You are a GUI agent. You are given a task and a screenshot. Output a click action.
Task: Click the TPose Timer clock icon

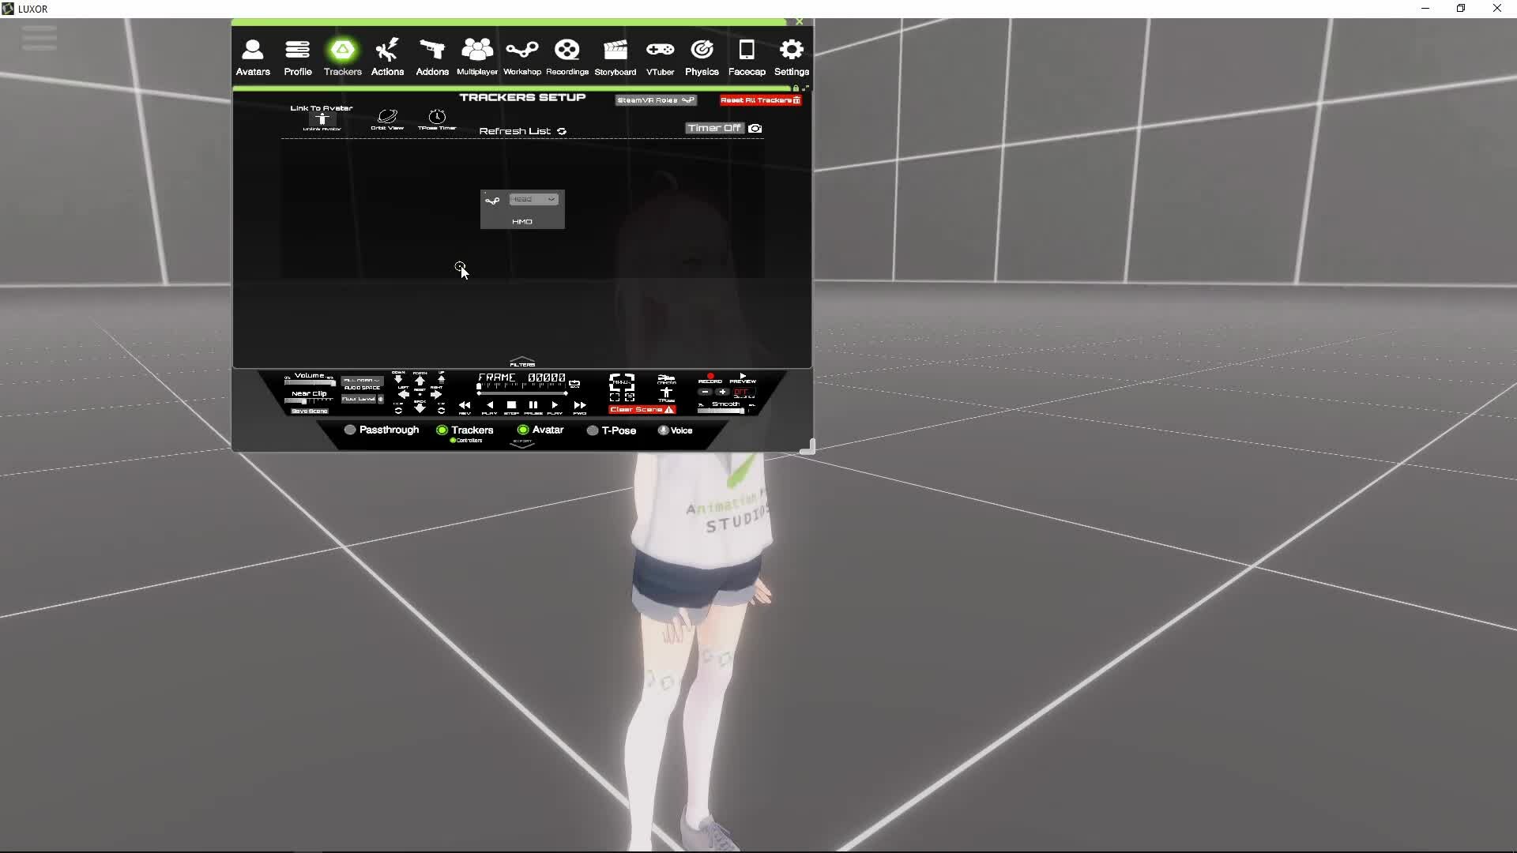437,118
